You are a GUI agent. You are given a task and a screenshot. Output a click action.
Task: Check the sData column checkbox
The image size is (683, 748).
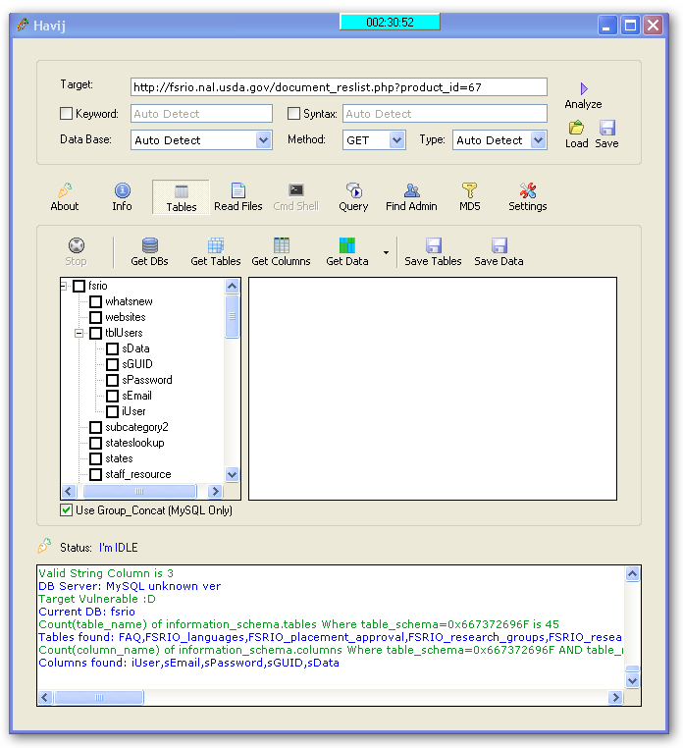pos(113,348)
